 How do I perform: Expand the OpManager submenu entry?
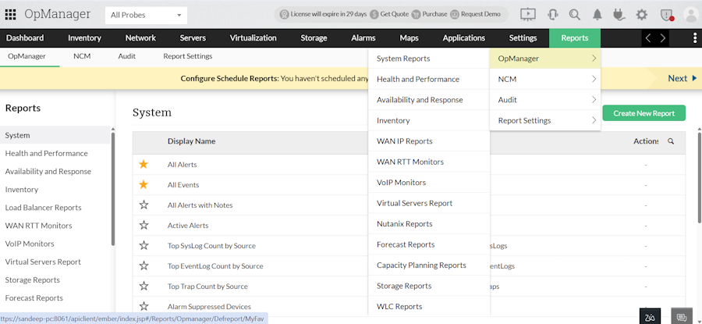point(545,59)
